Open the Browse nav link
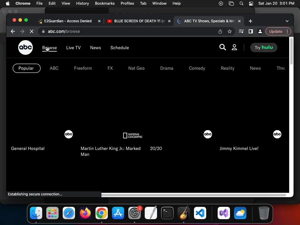This screenshot has height=225, width=300. coord(49,48)
